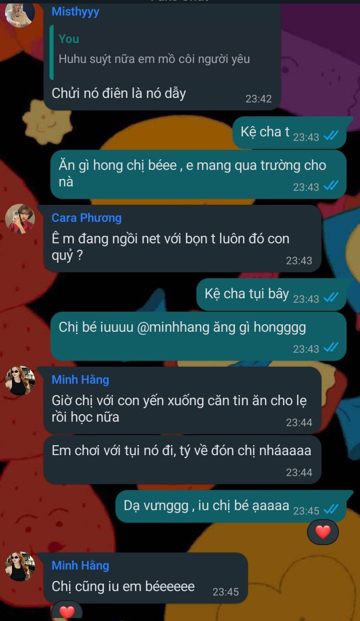
Task: Select the 'Chửi nó điên là nó dẫy' message
Action: coord(162,55)
